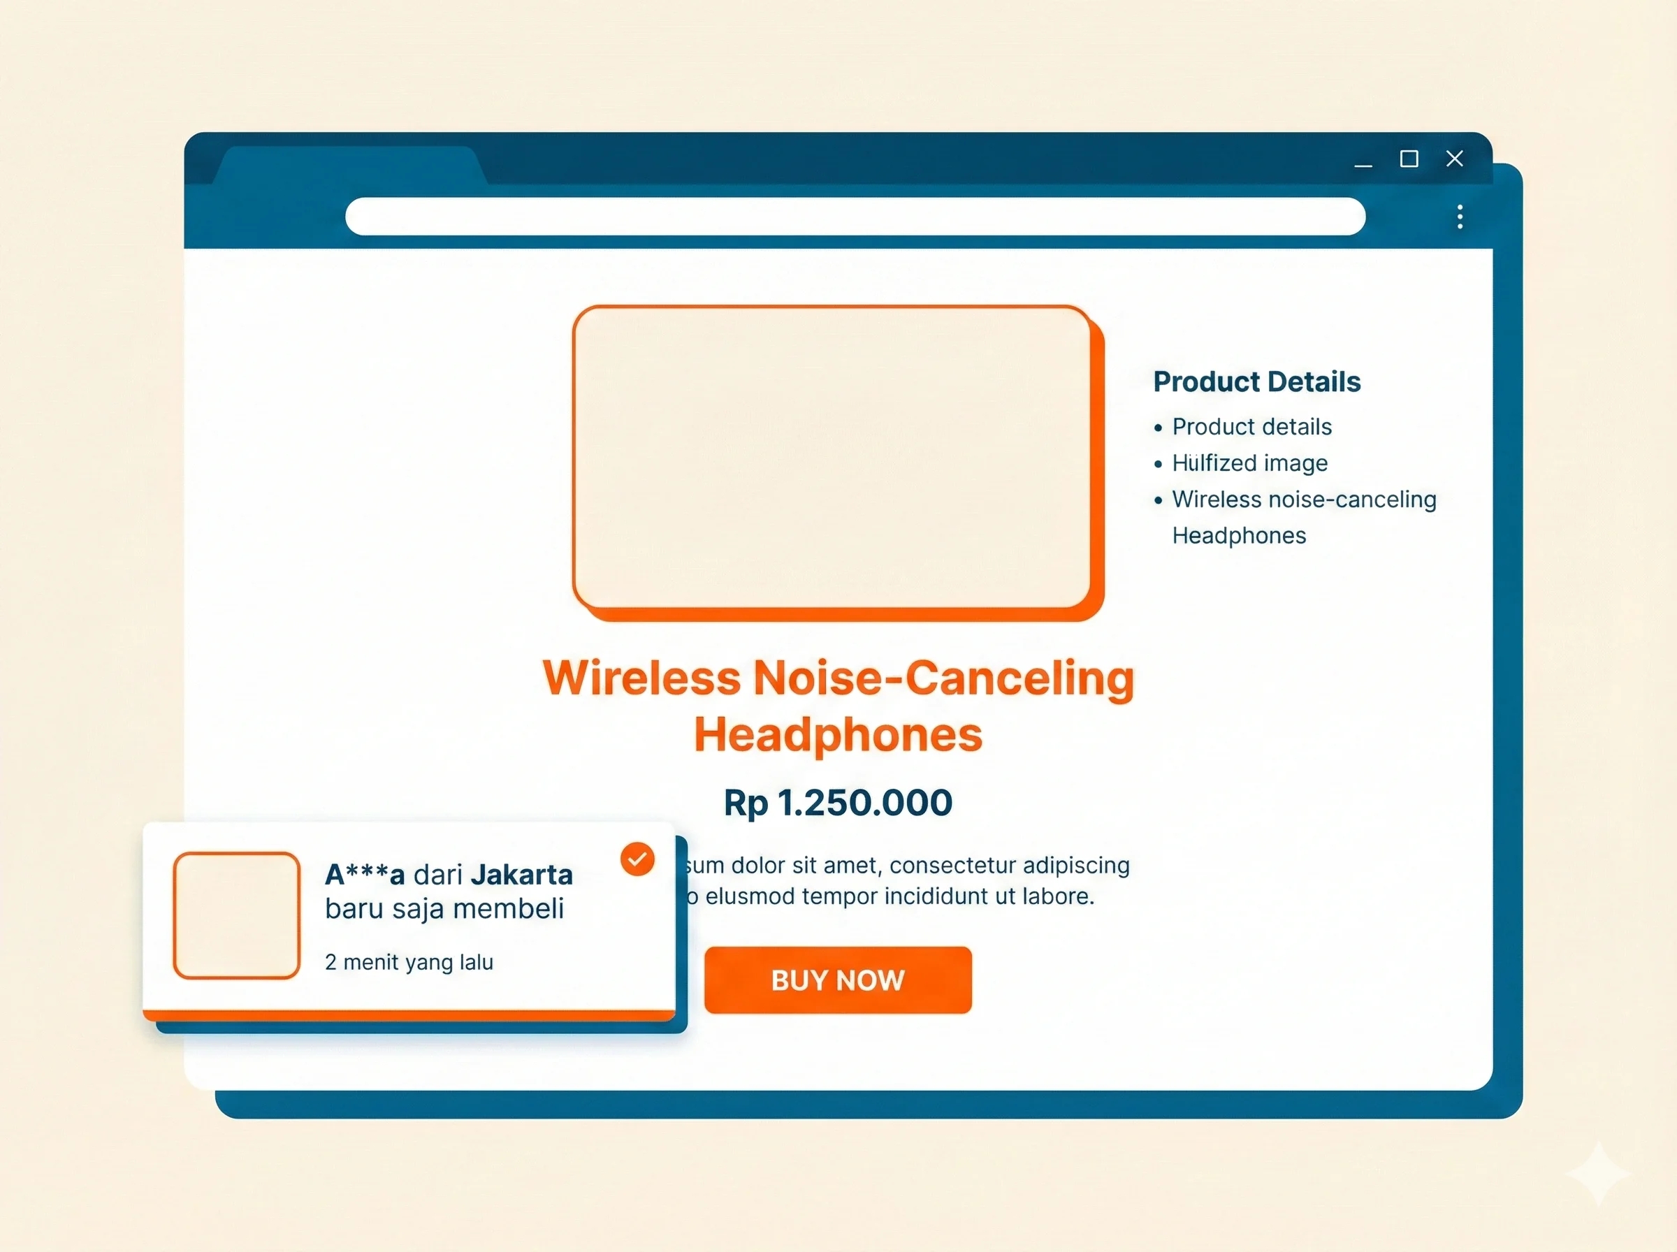The height and width of the screenshot is (1252, 1677).
Task: Click the browser address bar
Action: pyautogui.click(x=854, y=217)
